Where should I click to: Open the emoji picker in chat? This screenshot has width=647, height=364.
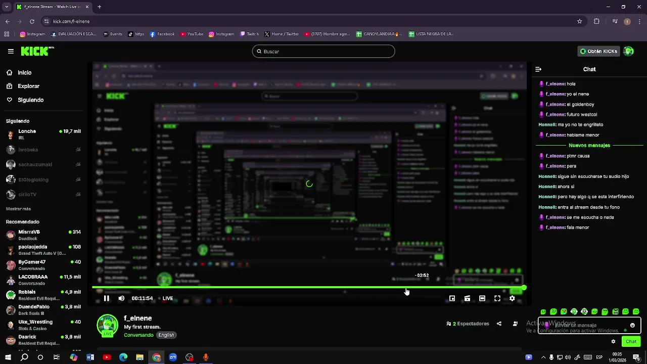click(x=632, y=325)
